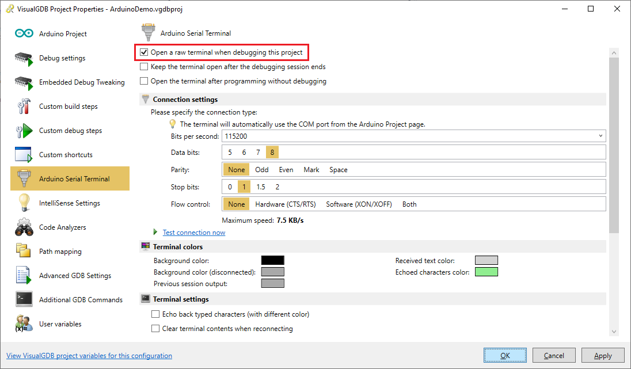The height and width of the screenshot is (369, 631).
Task: Set Data bits to 7
Action: click(x=258, y=152)
